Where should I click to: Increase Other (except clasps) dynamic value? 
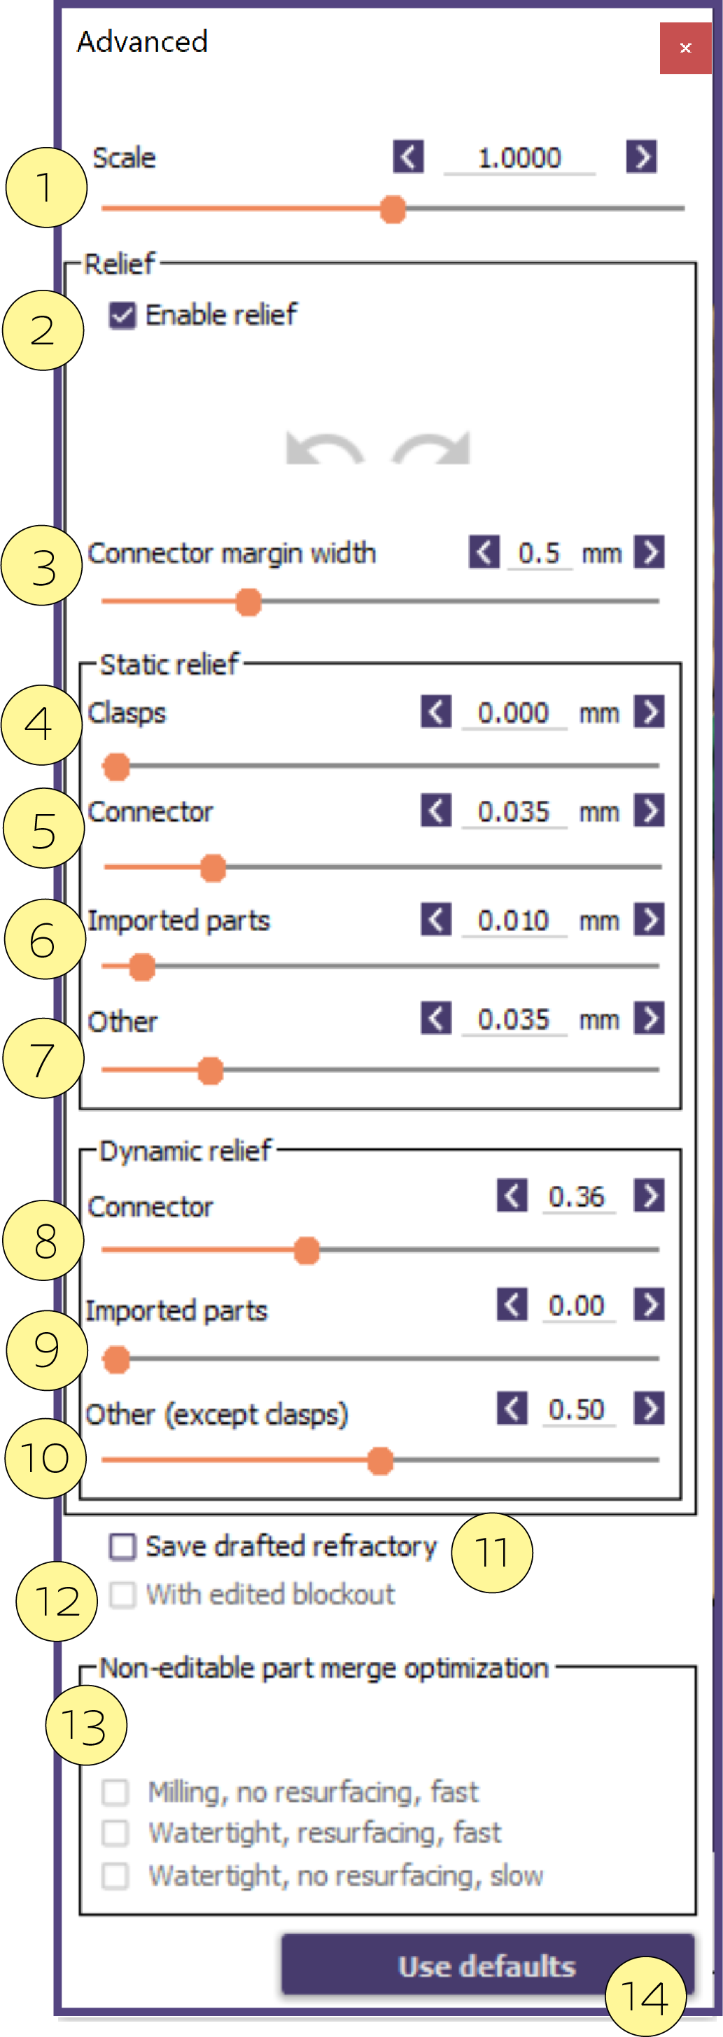pos(650,1408)
